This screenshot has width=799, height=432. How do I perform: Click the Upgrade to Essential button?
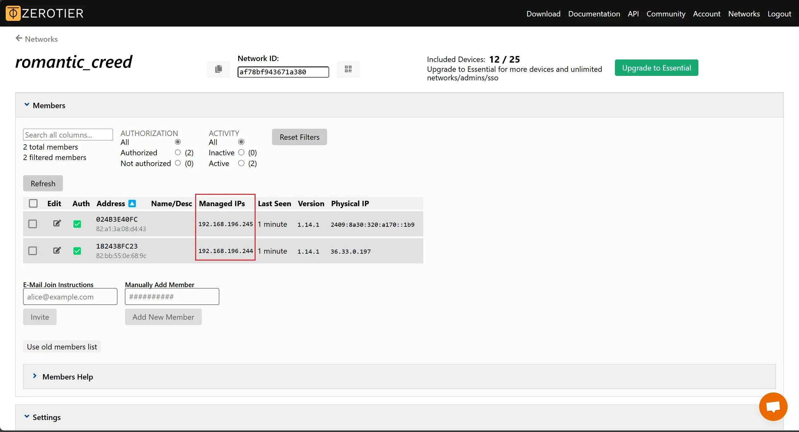(656, 68)
